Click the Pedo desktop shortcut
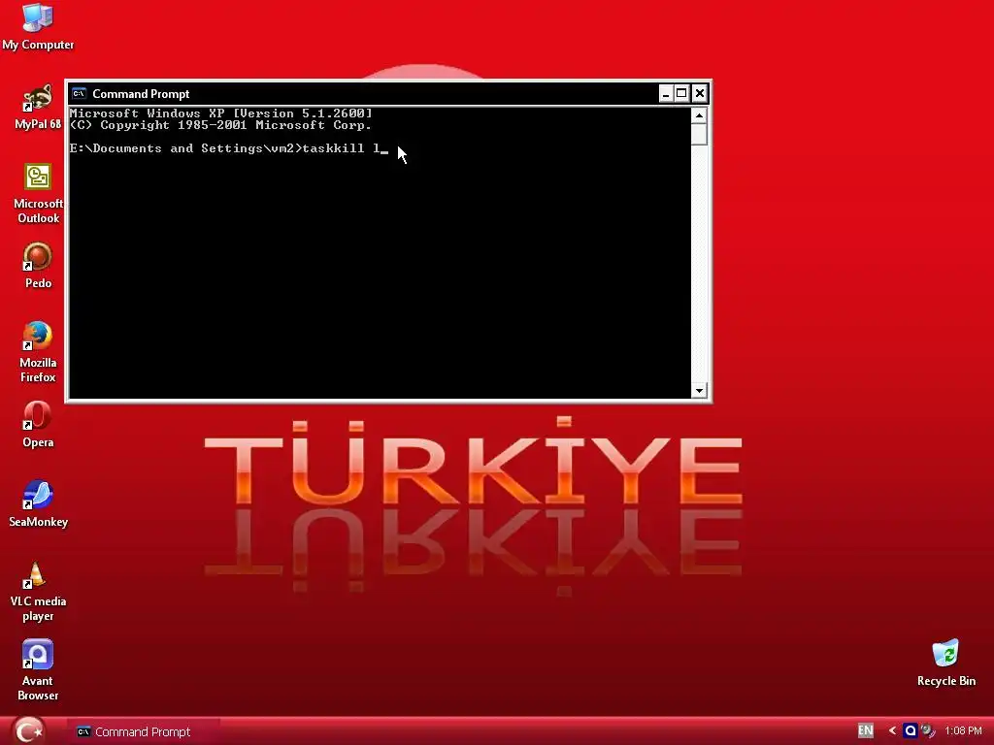Screen dimensions: 994x745 pyautogui.click(x=38, y=266)
